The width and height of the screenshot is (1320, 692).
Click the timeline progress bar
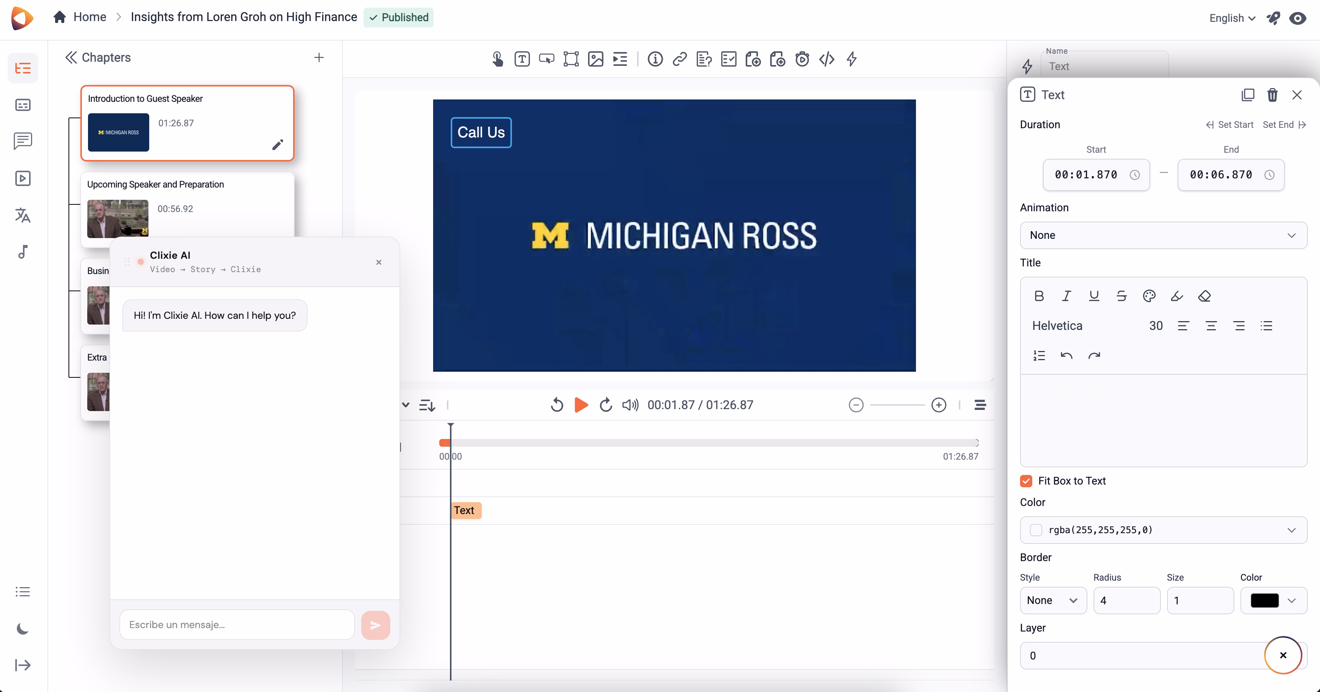[x=709, y=442]
